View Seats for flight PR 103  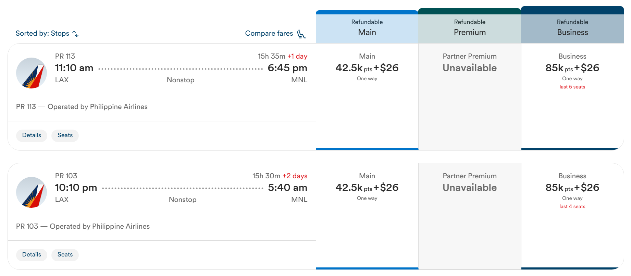[65, 255]
